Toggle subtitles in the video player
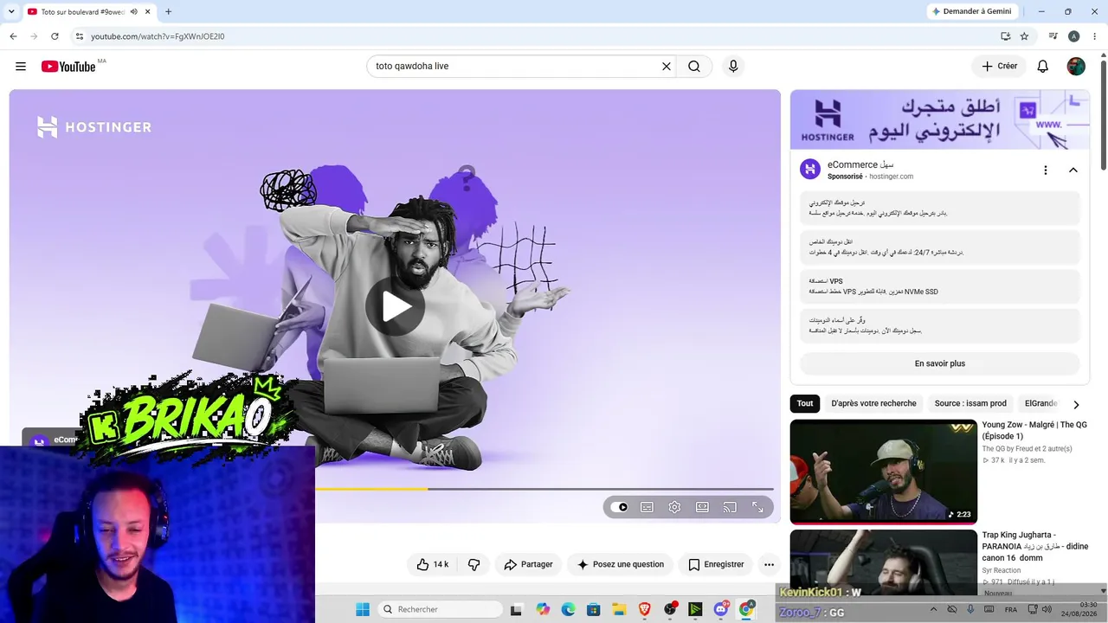 click(647, 507)
